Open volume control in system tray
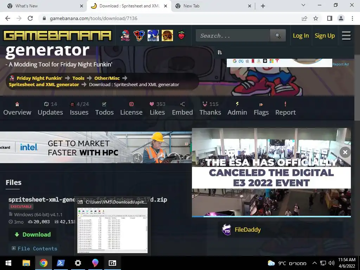Image resolution: width=360 pixels, height=270 pixels. (331, 263)
